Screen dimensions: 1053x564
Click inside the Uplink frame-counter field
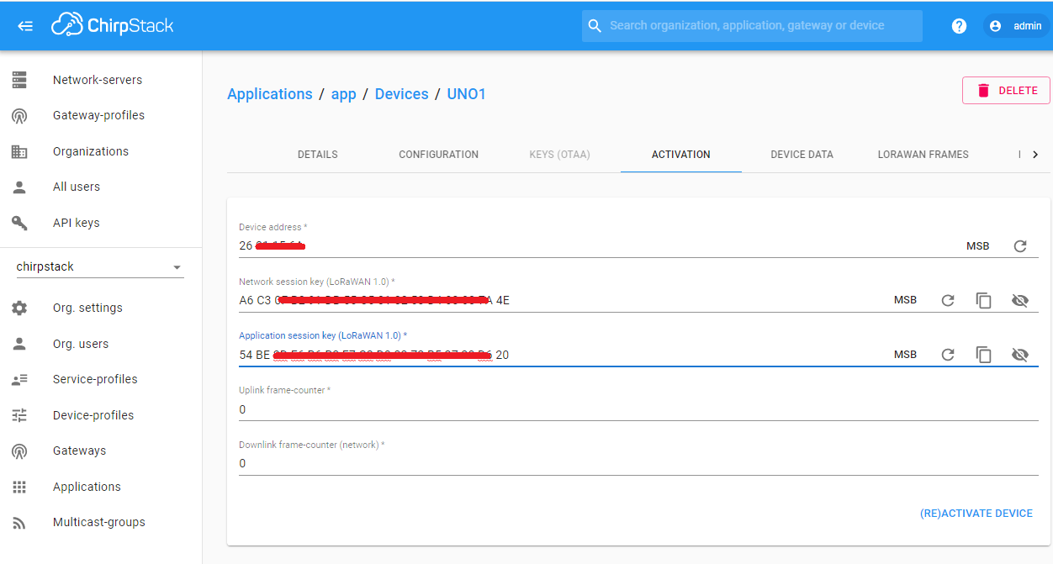click(x=505, y=409)
